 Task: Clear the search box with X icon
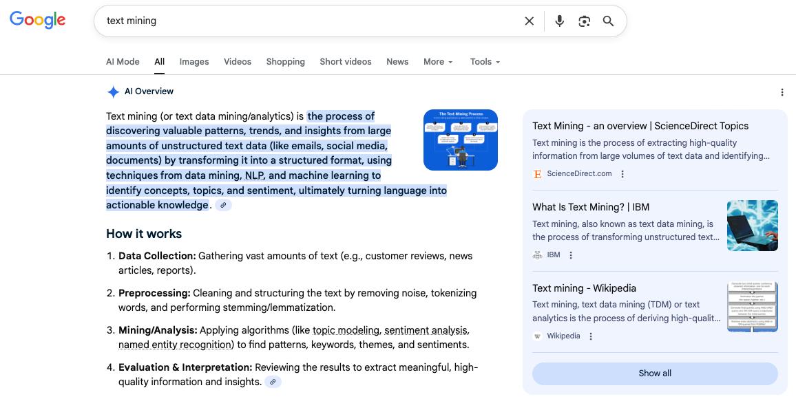529,21
